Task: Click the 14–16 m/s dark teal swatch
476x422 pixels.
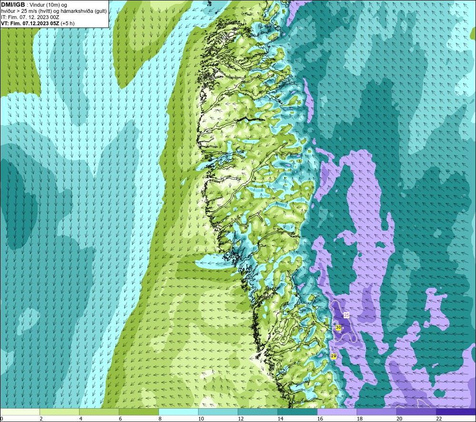Action: [x=297, y=412]
